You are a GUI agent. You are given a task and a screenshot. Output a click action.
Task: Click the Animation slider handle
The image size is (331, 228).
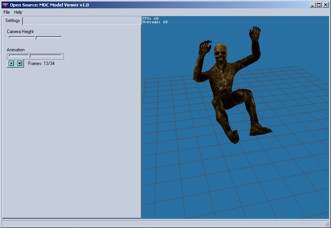30,56
